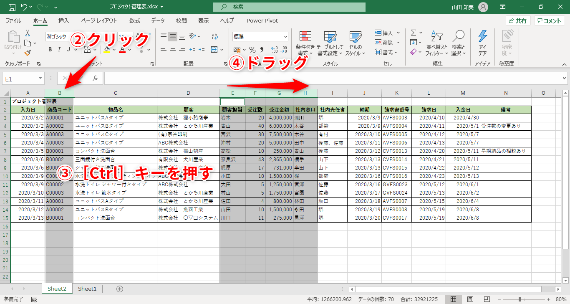Viewport: 570px width, 304px height.
Task: Expand the formula bar
Action: click(565, 78)
